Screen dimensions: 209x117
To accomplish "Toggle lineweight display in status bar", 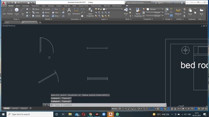I will (158, 109).
